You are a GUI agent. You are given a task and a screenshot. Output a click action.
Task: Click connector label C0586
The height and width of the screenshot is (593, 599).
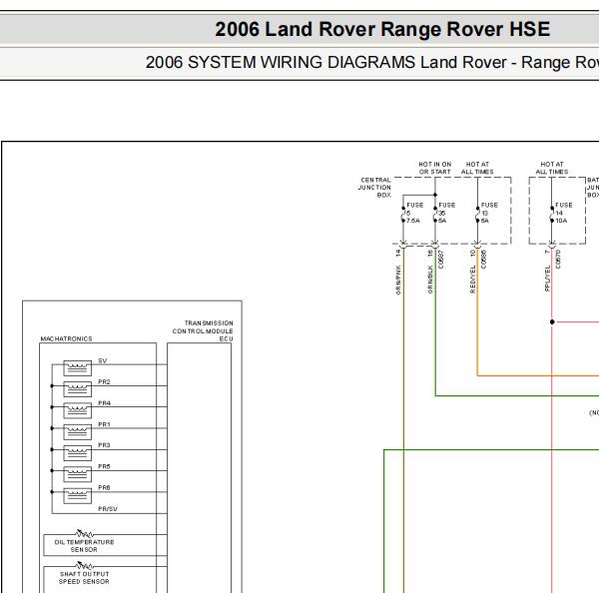pyautogui.click(x=483, y=260)
